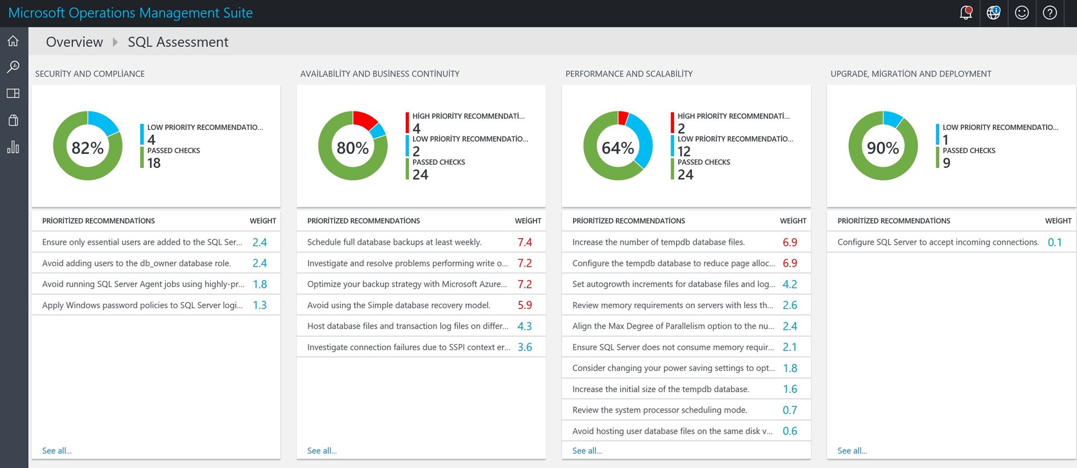Screen dimensions: 1077x468
Task: Open 'Schedule full database backups' recommendation
Action: coord(421,242)
